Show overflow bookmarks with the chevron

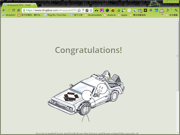click(162, 14)
